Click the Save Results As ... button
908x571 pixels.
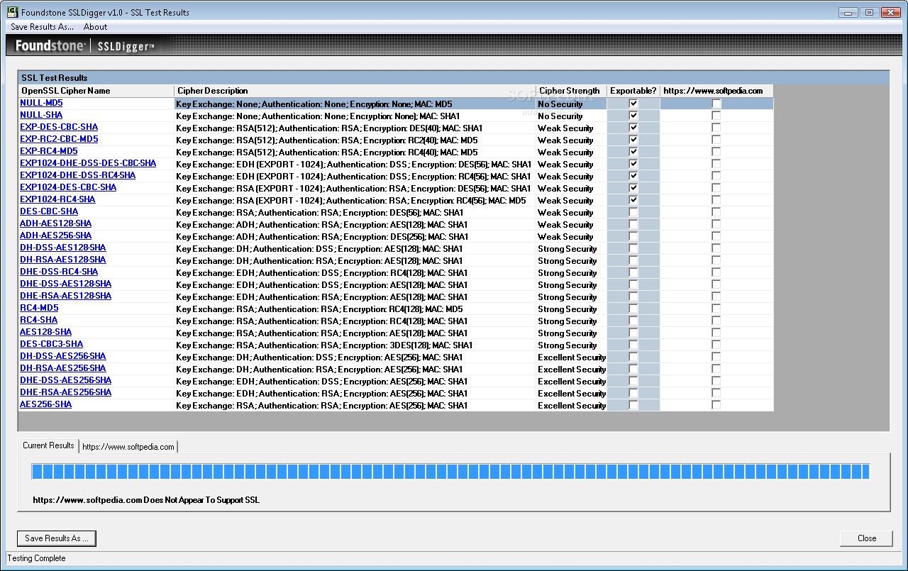(57, 538)
